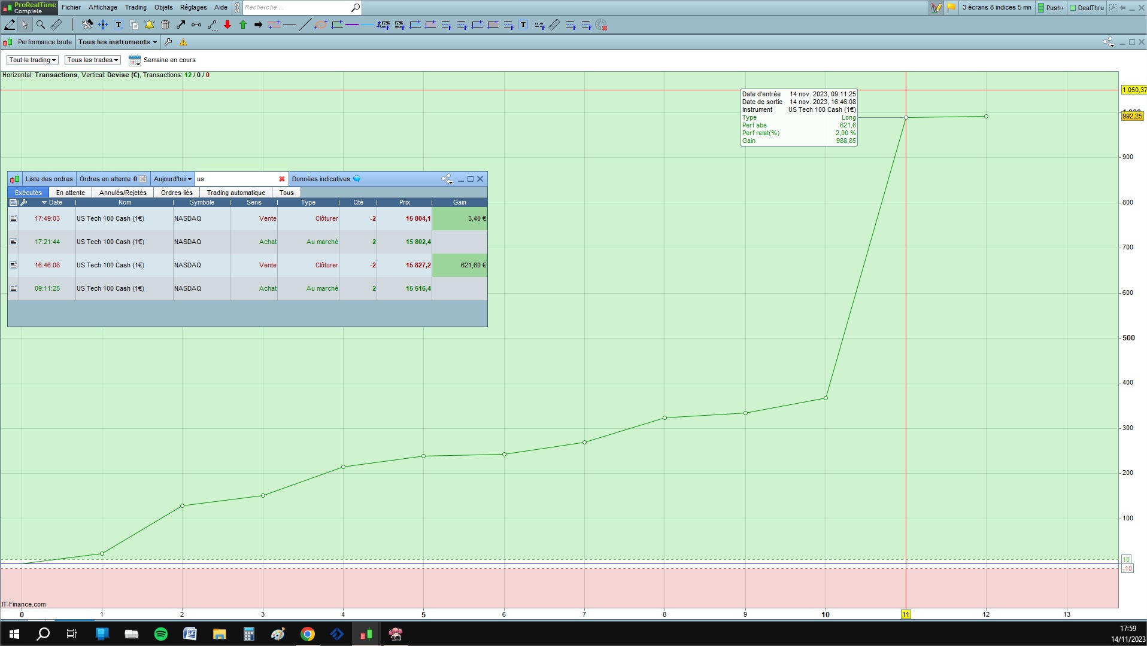Open details icon for the 17:49:03 order
This screenshot has width=1147, height=646.
(13, 218)
